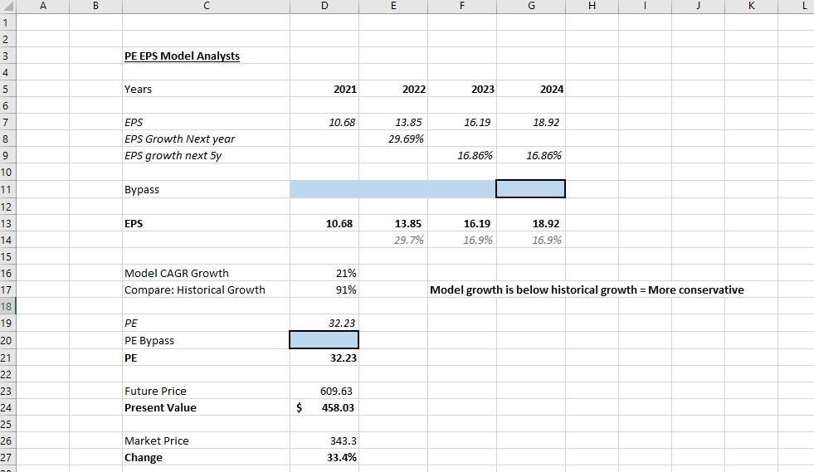This screenshot has width=814, height=472.
Task: Select 'EPS Growth Next year' label
Action: click(206, 139)
